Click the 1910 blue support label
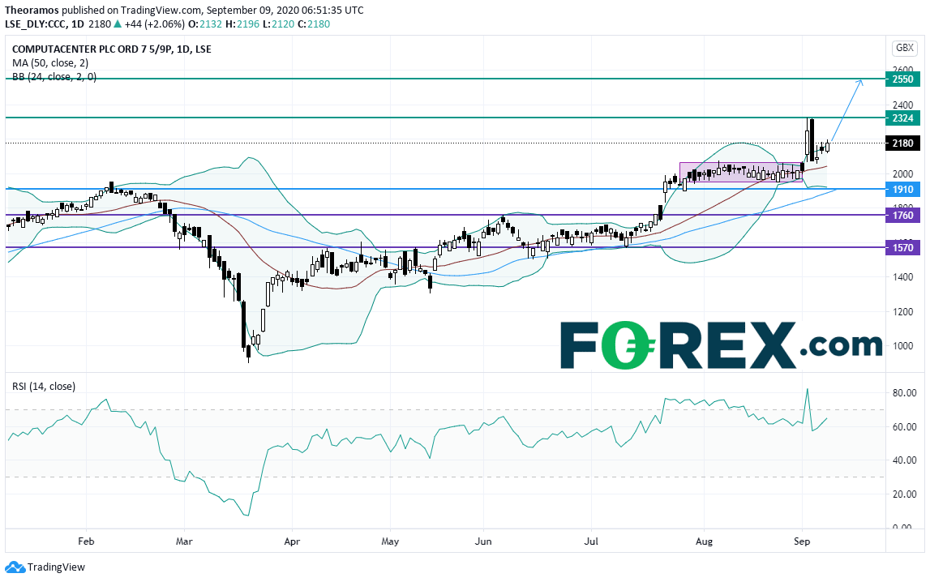The image size is (930, 582). (x=902, y=189)
